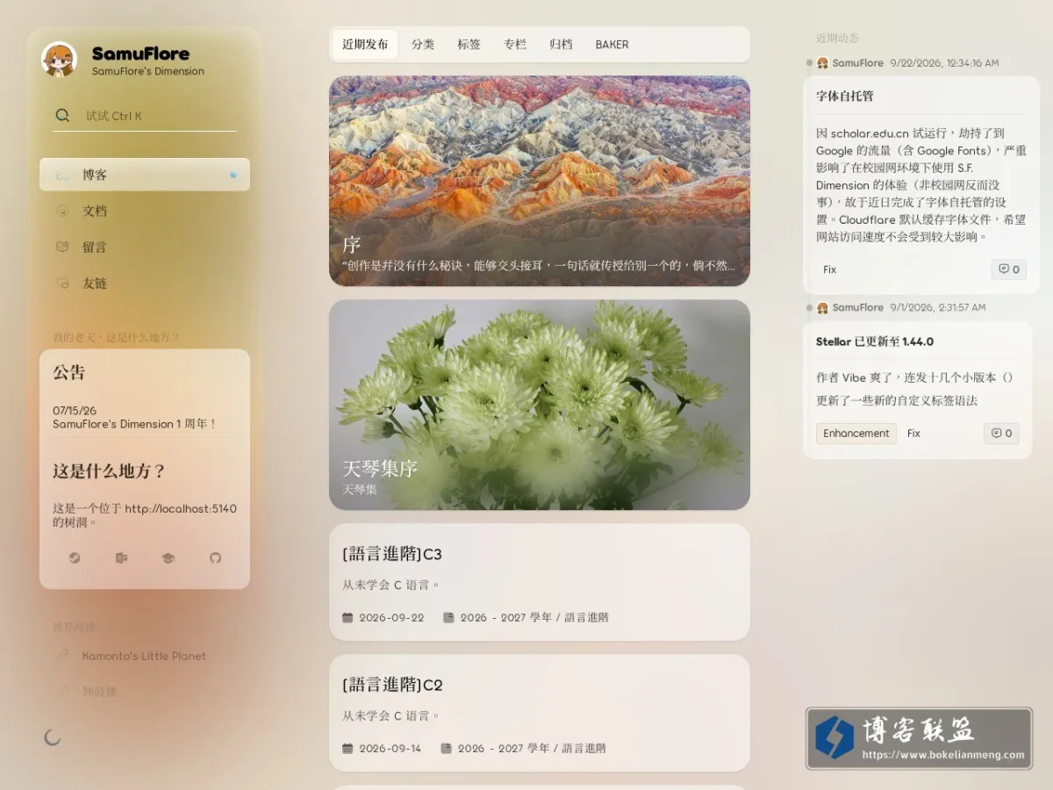The width and height of the screenshot is (1053, 790).
Task: Click the category icon in the [語言進階]C3 card
Action: pyautogui.click(x=448, y=617)
